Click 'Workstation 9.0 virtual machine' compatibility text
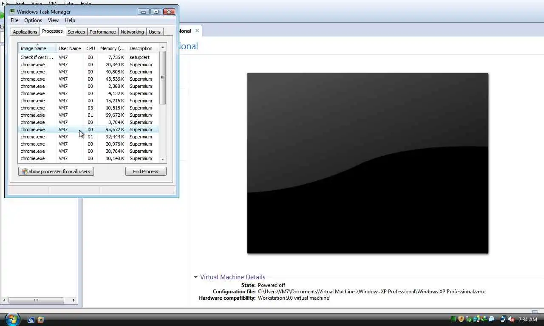The image size is (544, 326). point(293,298)
